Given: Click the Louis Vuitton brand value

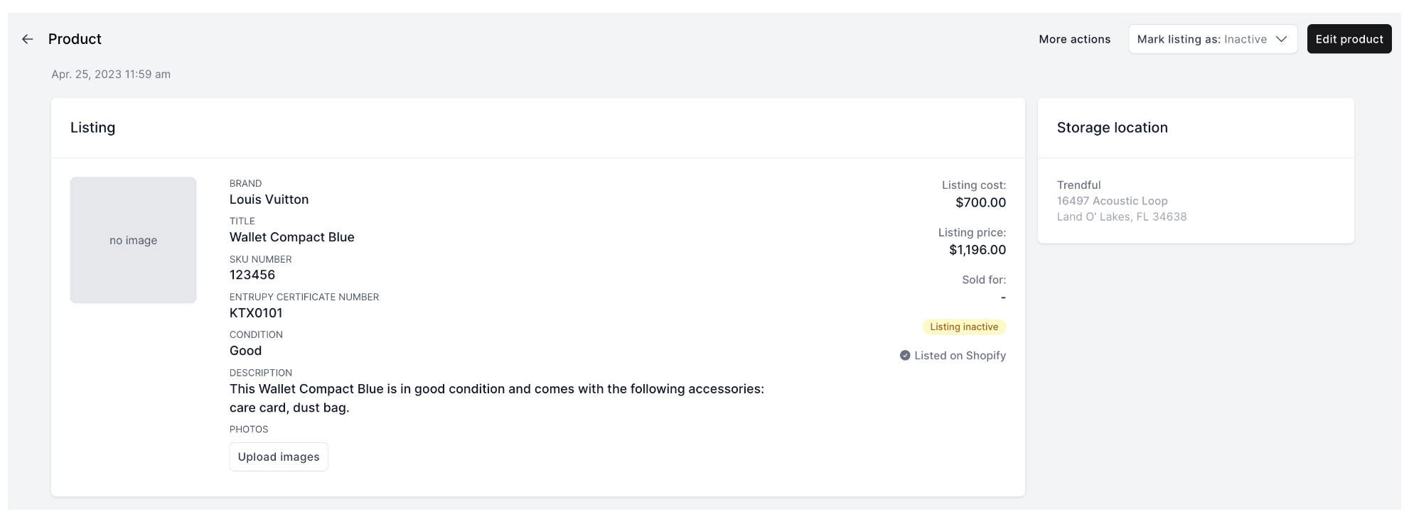Looking at the screenshot, I should (x=269, y=199).
